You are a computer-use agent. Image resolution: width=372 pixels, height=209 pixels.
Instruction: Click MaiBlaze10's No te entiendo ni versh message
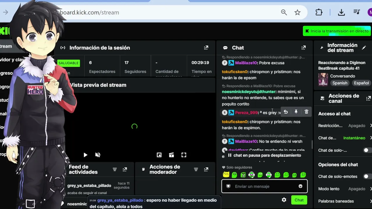click(x=280, y=141)
